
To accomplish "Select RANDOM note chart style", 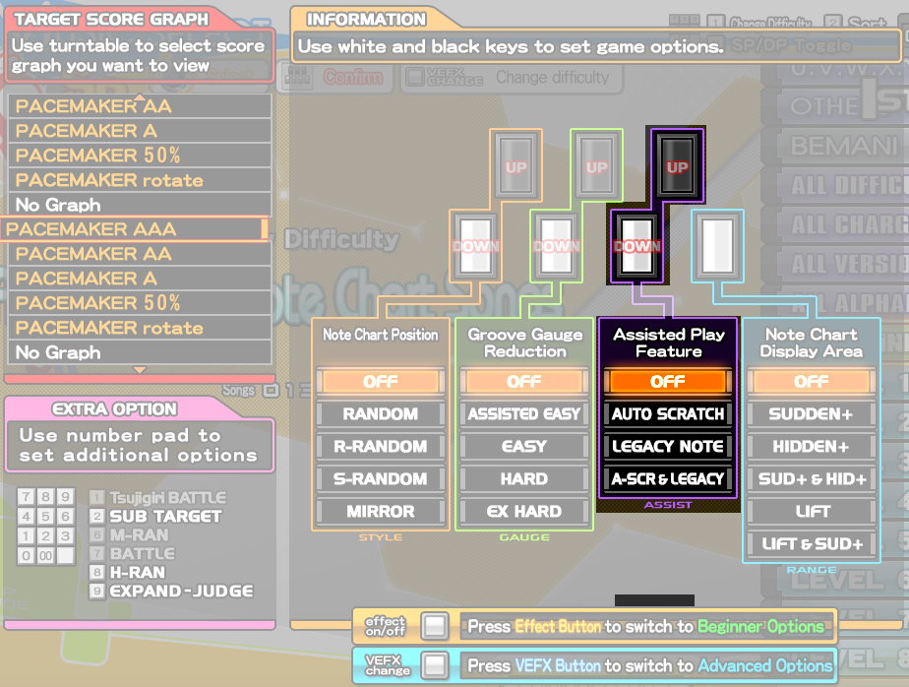I will click(x=381, y=413).
